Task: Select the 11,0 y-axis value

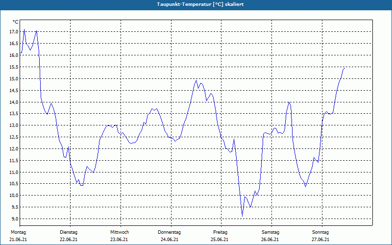Action: (x=14, y=172)
